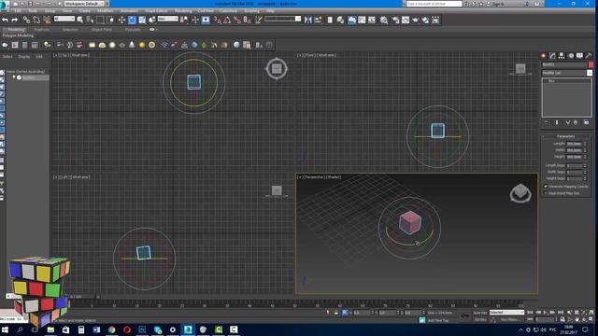Undo the last scene operation

5,20
